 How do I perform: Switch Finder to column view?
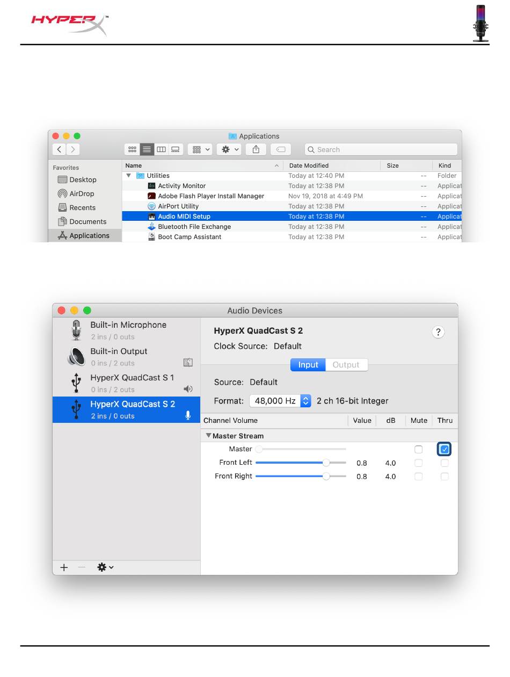[161, 150]
